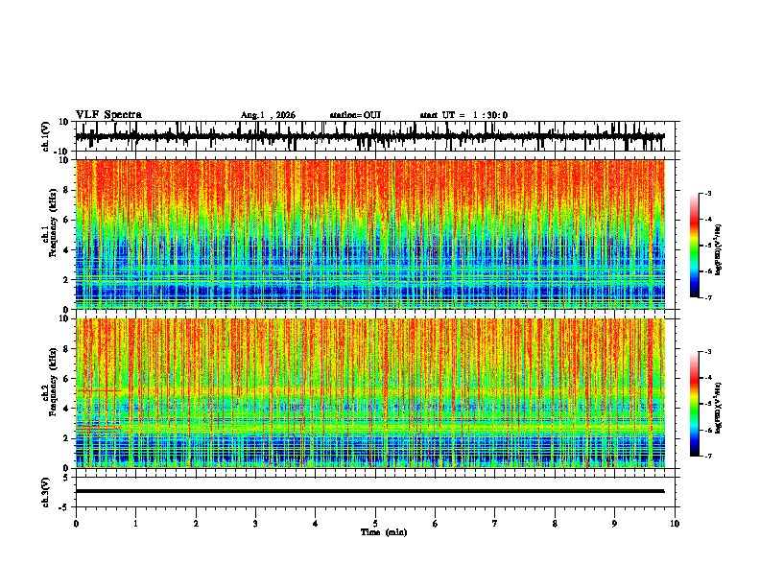Click the Time (min) axis title

[x=384, y=532]
